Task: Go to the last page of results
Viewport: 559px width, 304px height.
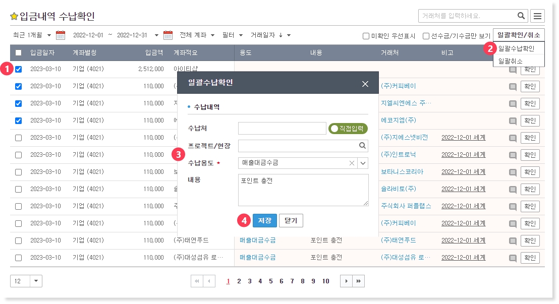Action: click(358, 281)
